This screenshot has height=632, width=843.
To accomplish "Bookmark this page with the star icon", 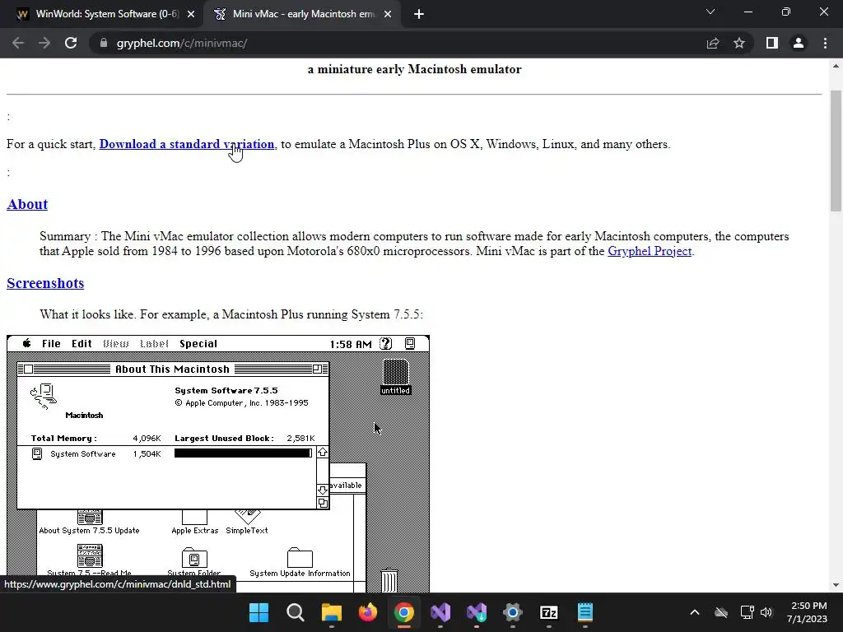I will [739, 43].
